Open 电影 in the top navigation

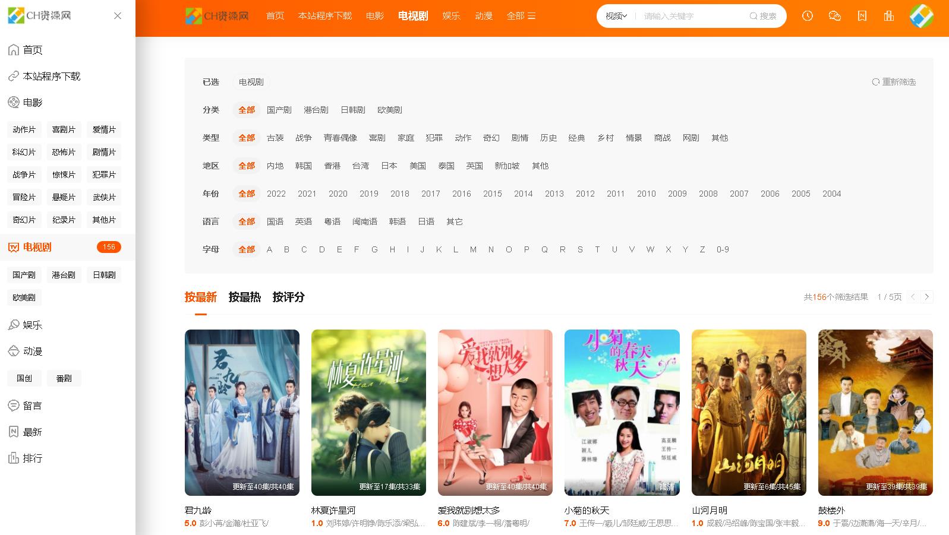coord(374,16)
